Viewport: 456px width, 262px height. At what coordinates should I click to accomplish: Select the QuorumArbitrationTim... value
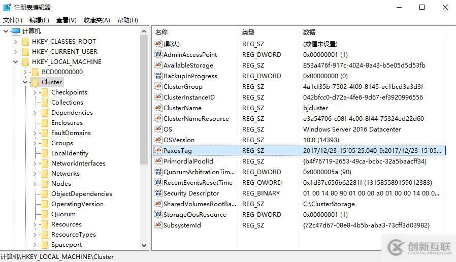pos(199,172)
